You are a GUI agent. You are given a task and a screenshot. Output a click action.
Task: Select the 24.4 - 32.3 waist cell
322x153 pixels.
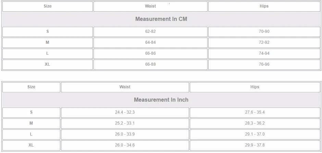click(125, 113)
